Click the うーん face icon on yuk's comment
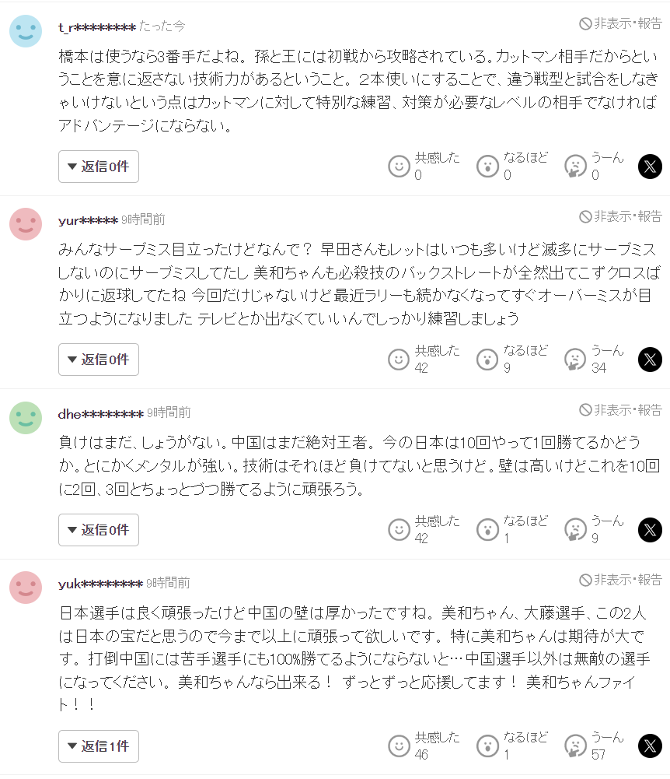Image resolution: width=670 pixels, height=779 pixels. pyautogui.click(x=575, y=746)
